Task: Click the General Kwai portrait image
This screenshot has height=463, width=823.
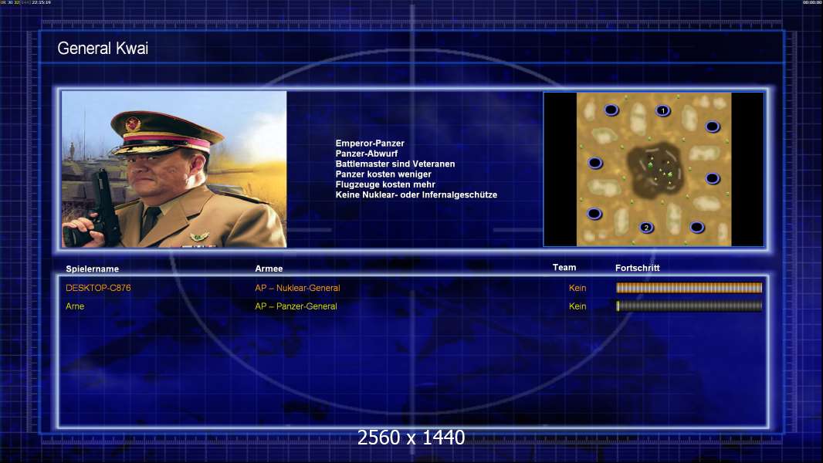Action: pos(174,169)
